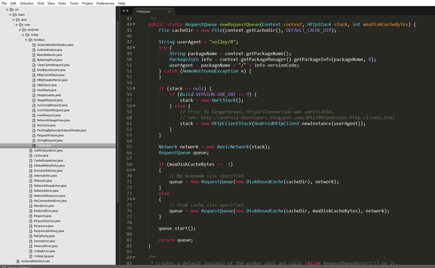Collapse the toolbox folder
The height and width of the screenshot is (268, 435).
[x=26, y=40]
